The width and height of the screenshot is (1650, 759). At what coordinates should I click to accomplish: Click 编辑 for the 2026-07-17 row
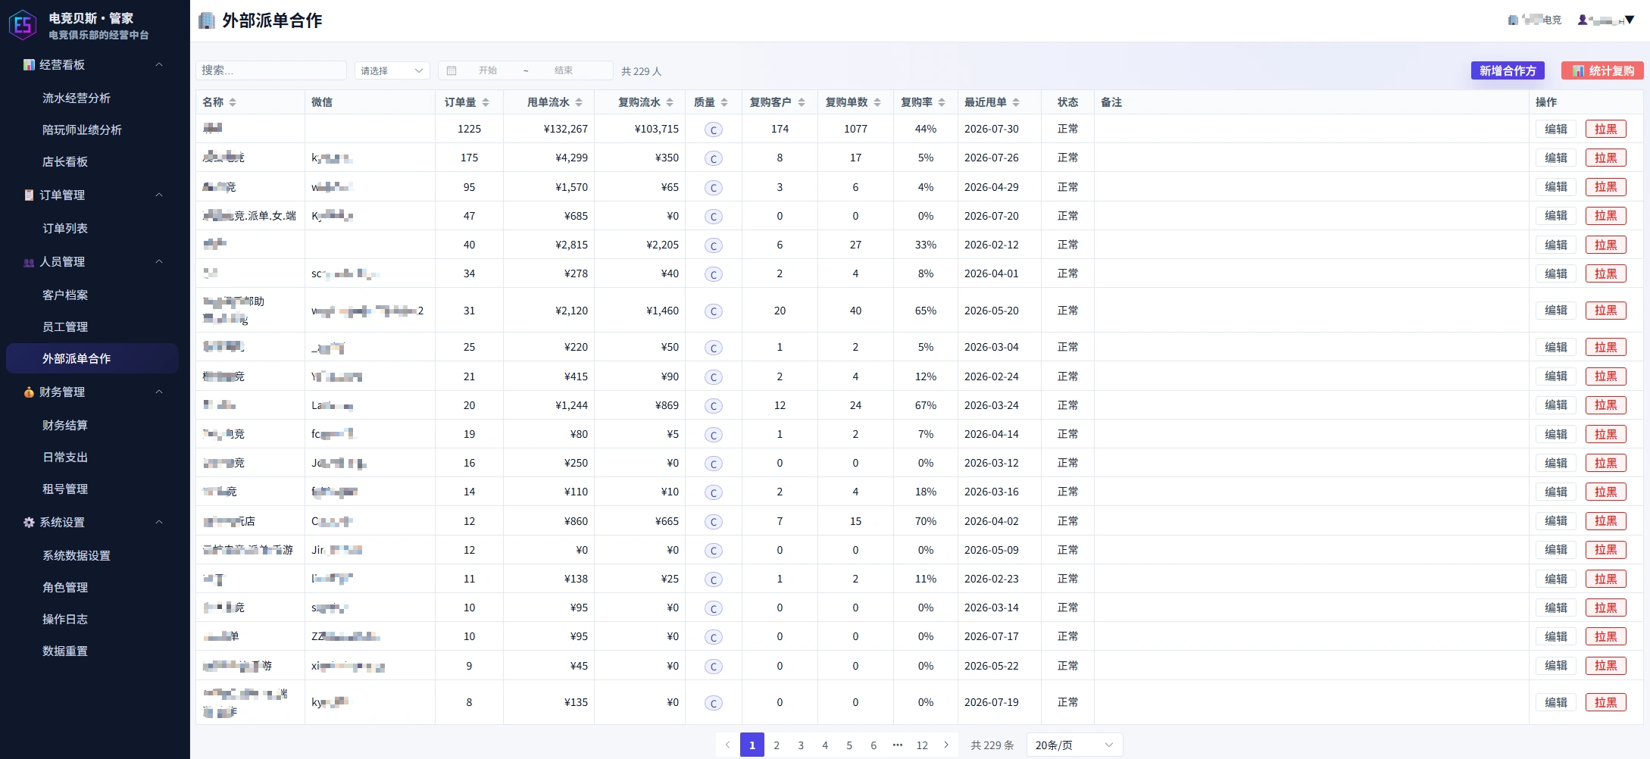tap(1556, 636)
